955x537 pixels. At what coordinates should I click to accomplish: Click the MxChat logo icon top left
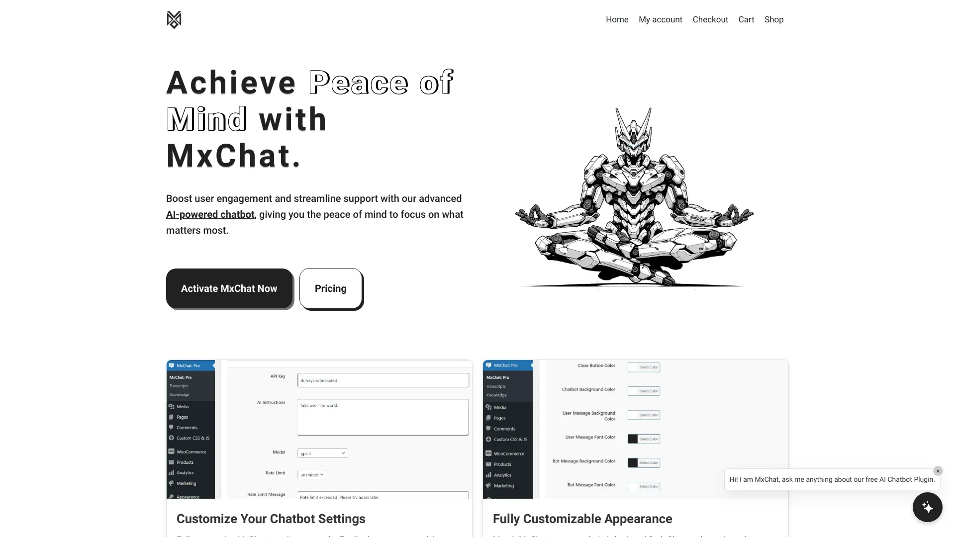[174, 19]
